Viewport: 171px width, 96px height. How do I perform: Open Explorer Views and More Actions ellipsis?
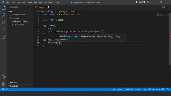pyautogui.click(x=29, y=7)
